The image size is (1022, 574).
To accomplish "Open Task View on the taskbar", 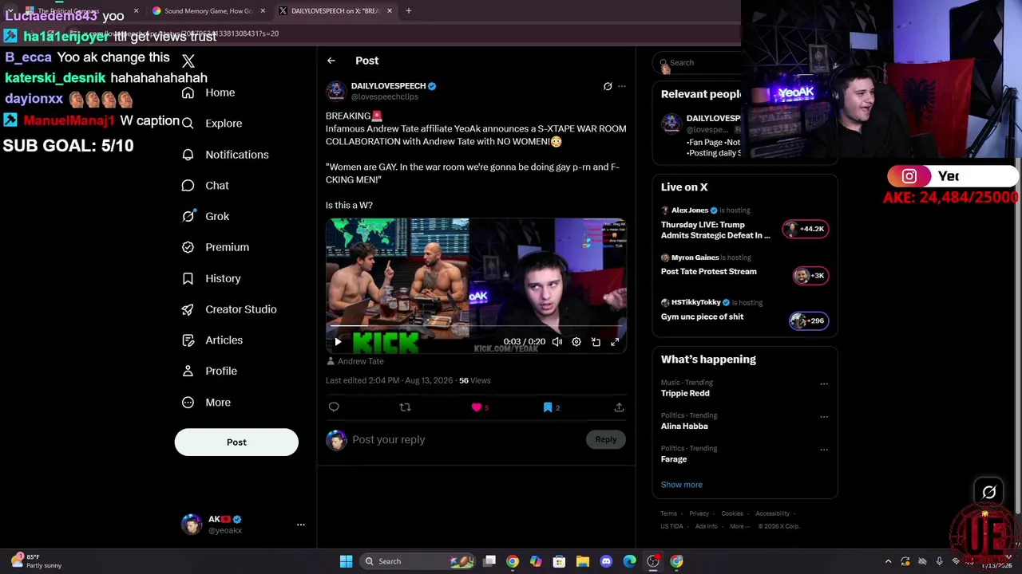I will [489, 561].
